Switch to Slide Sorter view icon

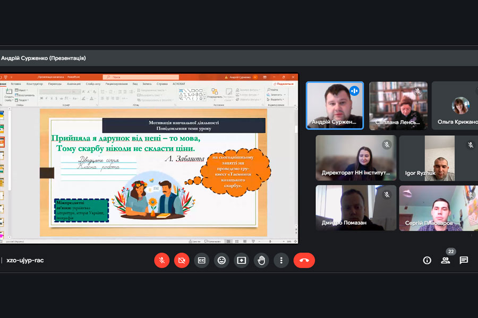coord(237,241)
